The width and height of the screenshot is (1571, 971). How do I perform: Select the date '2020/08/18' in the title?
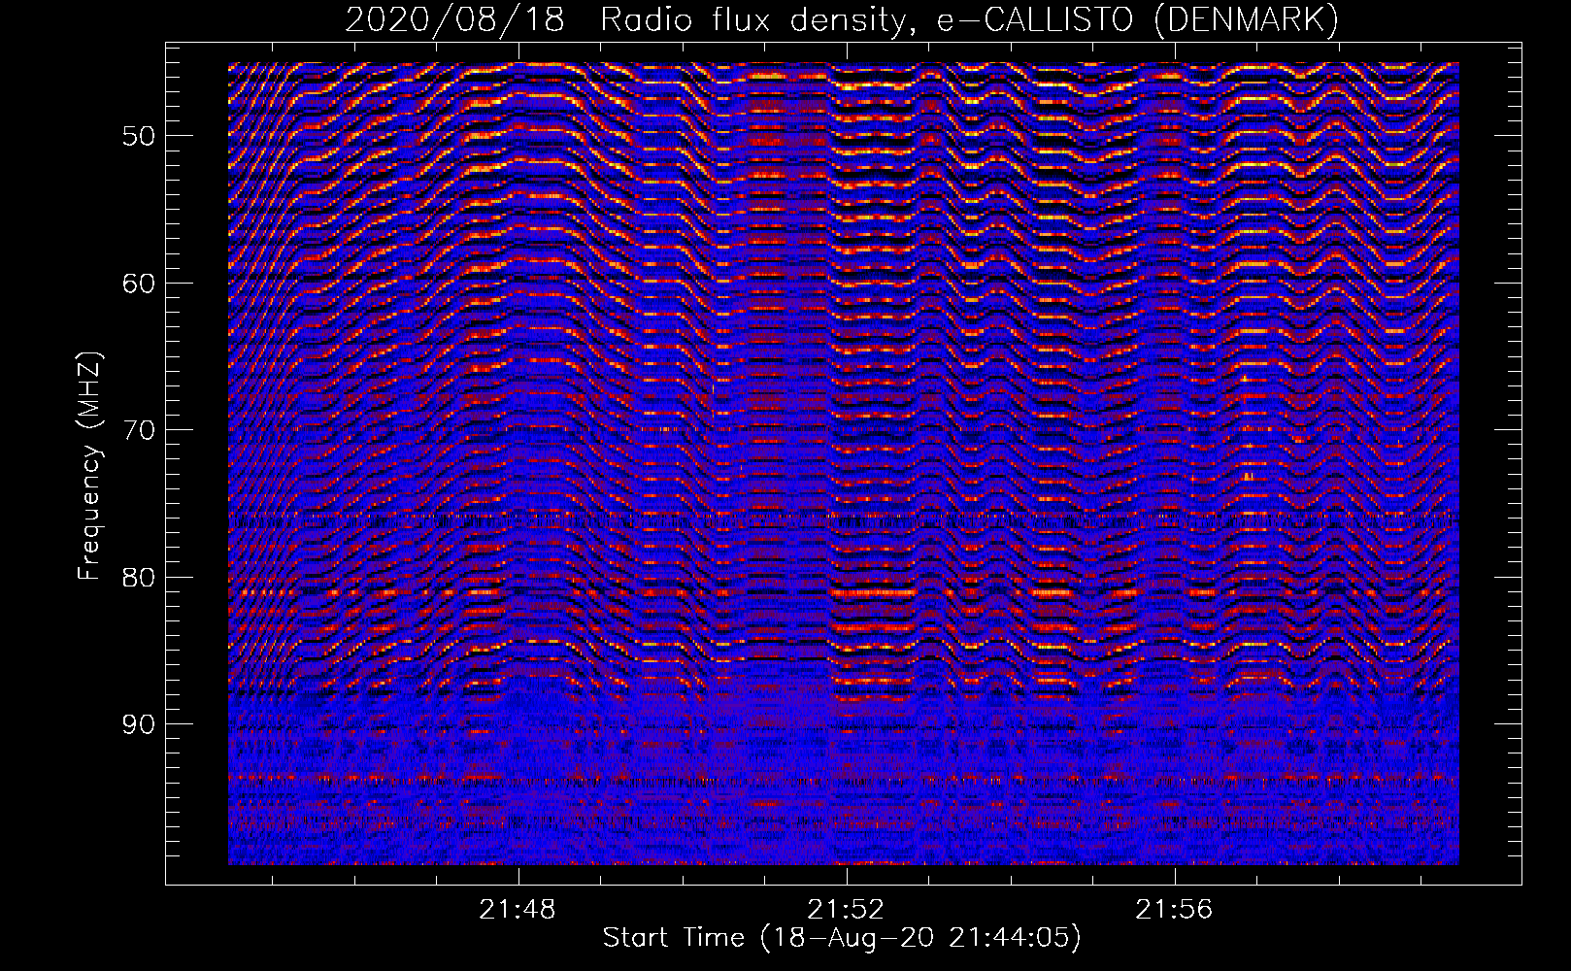454,20
